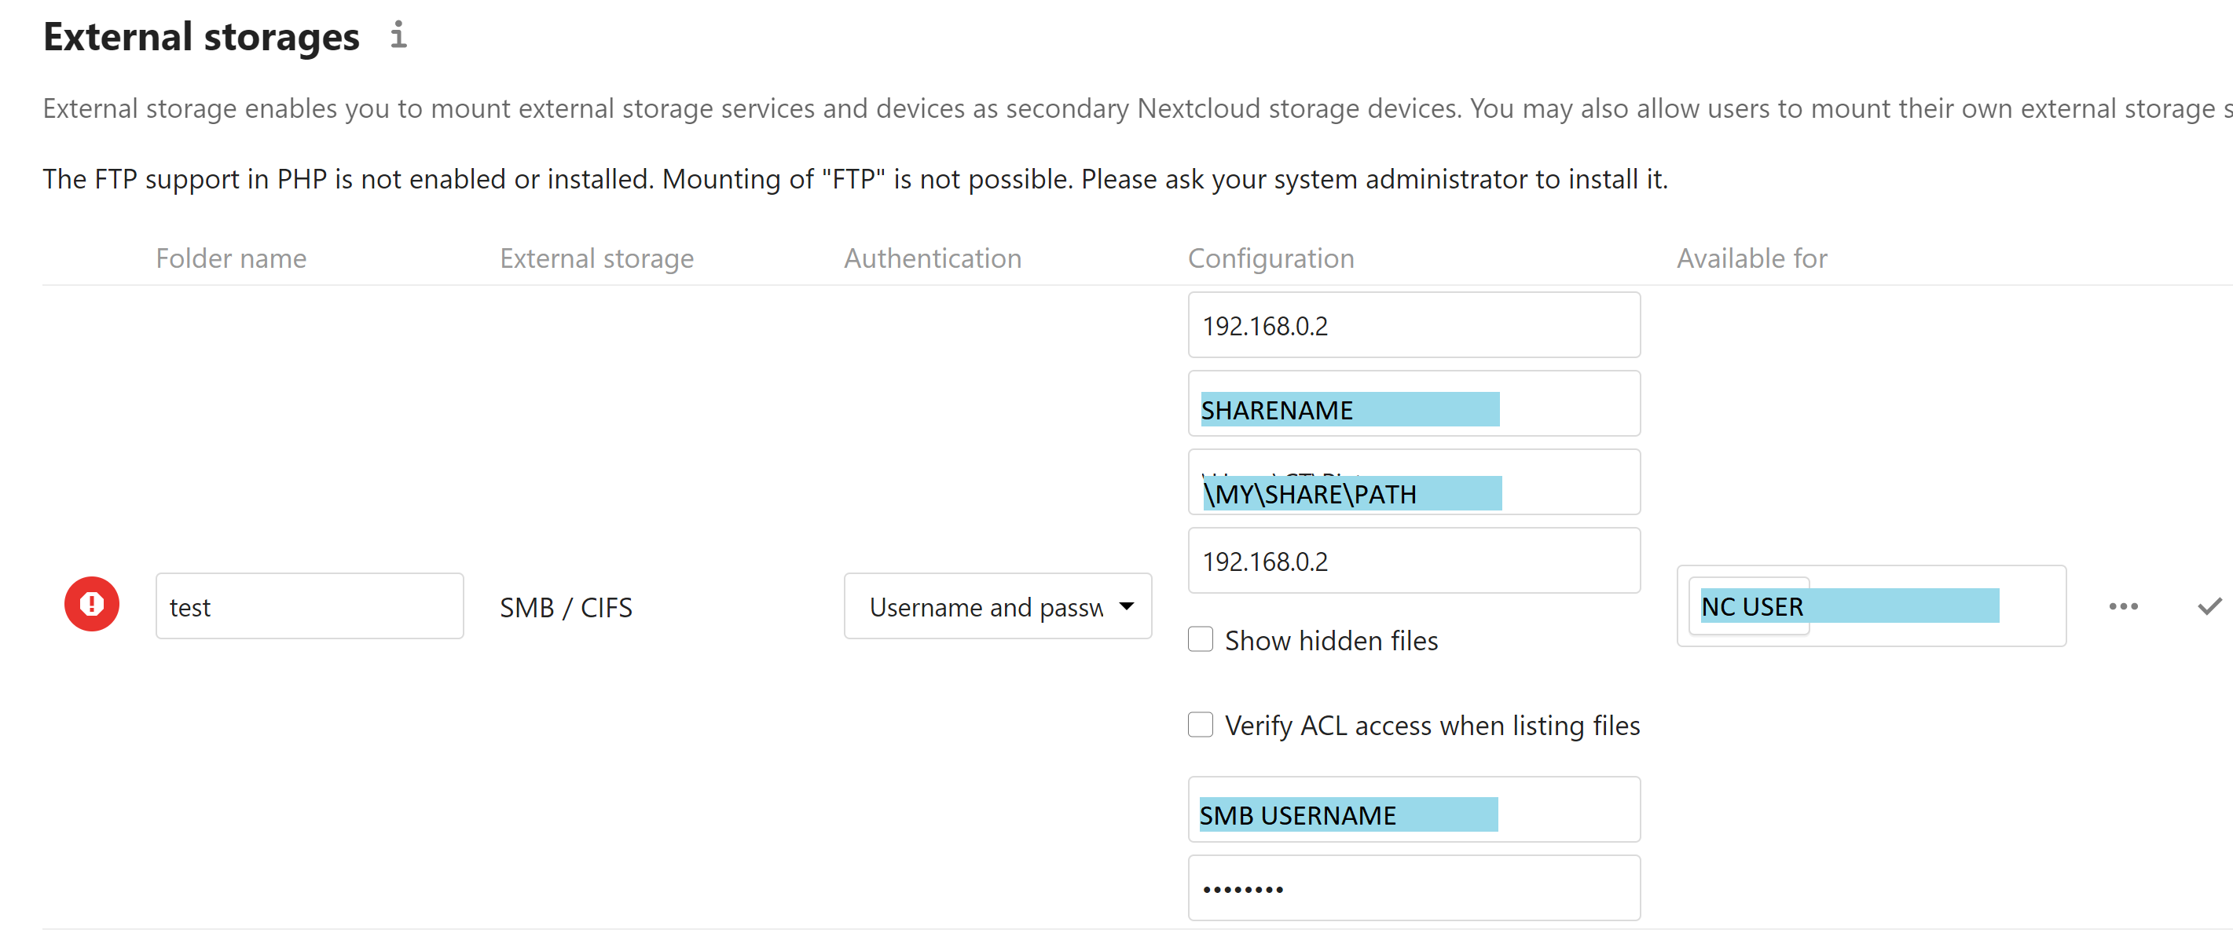
Task: Click the info icon beside External storages heading
Action: (x=399, y=35)
